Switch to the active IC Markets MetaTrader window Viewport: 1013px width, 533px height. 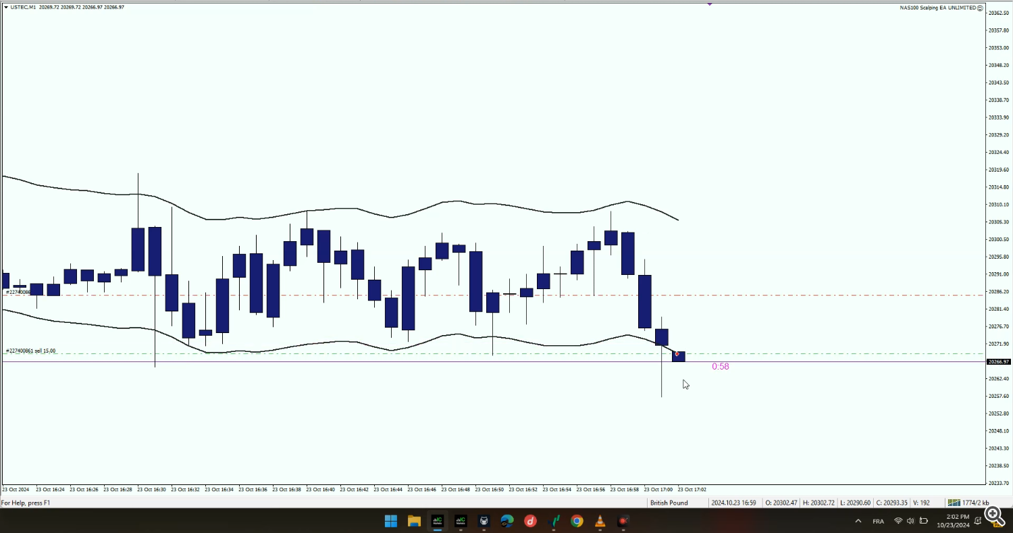click(x=437, y=521)
